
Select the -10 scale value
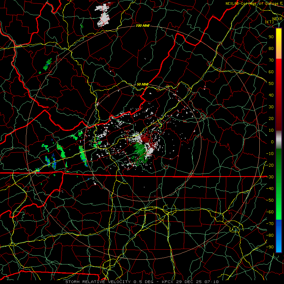tap(270, 154)
